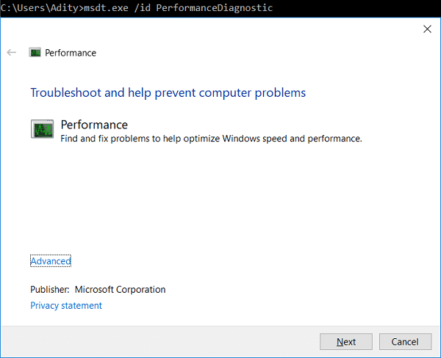
Task: Open the Advanced options link
Action: (51, 261)
